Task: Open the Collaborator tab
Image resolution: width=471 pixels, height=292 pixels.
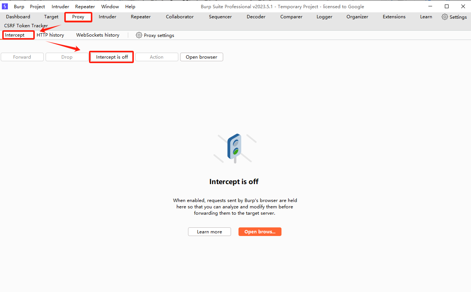Action: pos(180,17)
